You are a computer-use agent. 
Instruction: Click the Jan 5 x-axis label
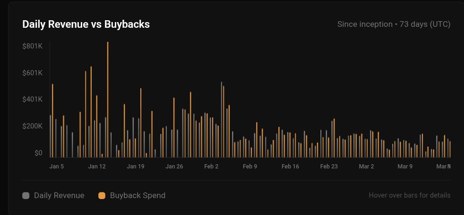coord(57,167)
